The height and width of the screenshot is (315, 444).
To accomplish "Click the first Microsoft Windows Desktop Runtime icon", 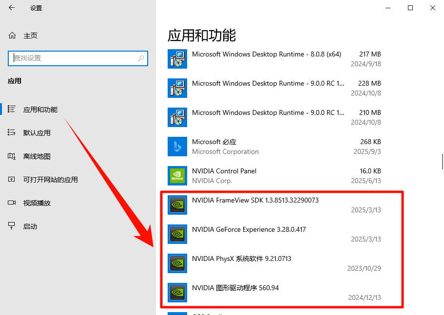I will point(177,59).
